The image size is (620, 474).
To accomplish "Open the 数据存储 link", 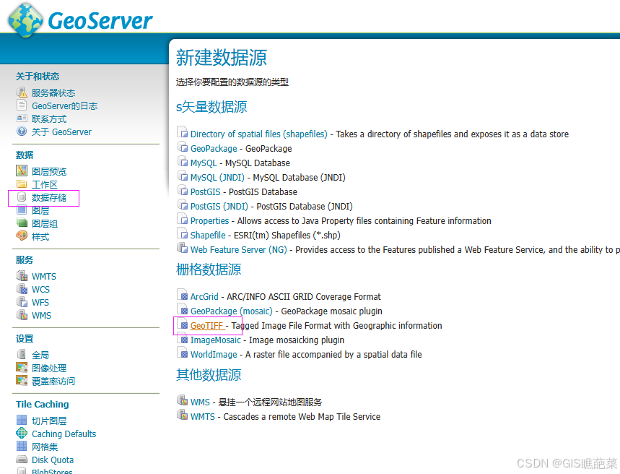I will [49, 198].
